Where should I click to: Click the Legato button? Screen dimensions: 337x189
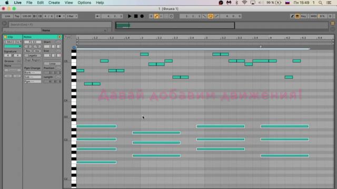pos(33,56)
